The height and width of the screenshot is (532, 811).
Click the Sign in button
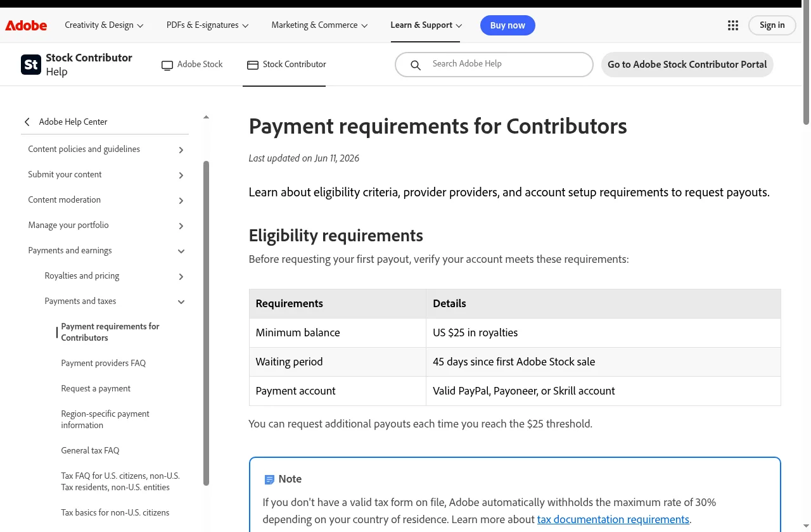tap(772, 25)
